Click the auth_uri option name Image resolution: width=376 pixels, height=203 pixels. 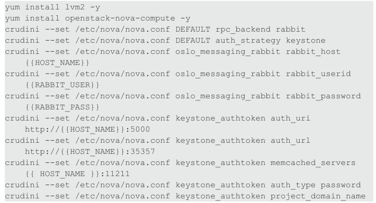290,118
